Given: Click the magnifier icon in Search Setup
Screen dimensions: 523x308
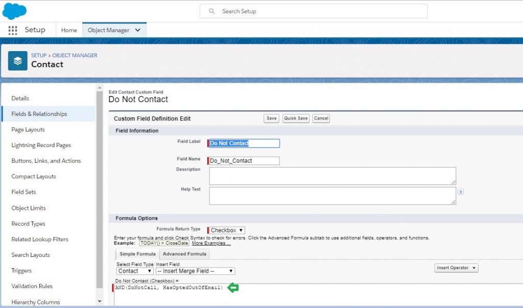Looking at the screenshot, I should point(211,11).
